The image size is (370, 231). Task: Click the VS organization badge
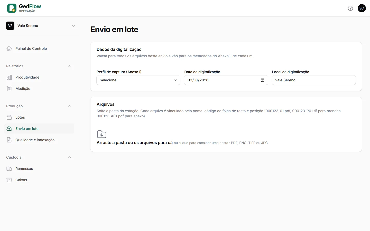tap(10, 26)
